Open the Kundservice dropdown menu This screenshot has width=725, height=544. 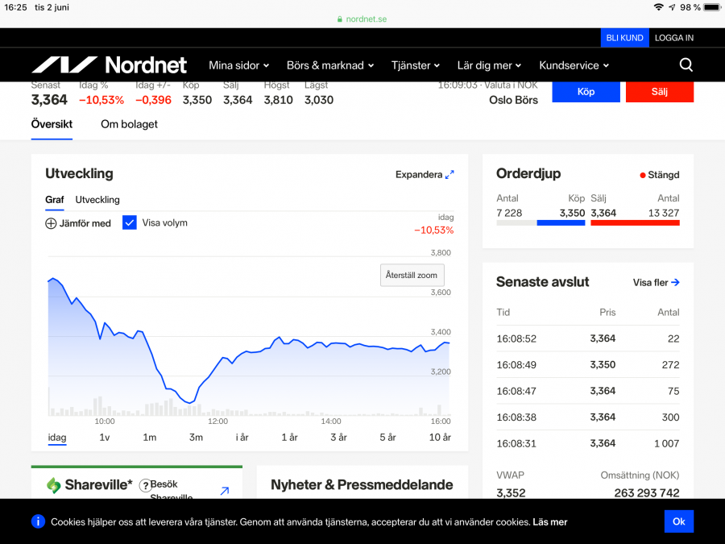tap(574, 65)
